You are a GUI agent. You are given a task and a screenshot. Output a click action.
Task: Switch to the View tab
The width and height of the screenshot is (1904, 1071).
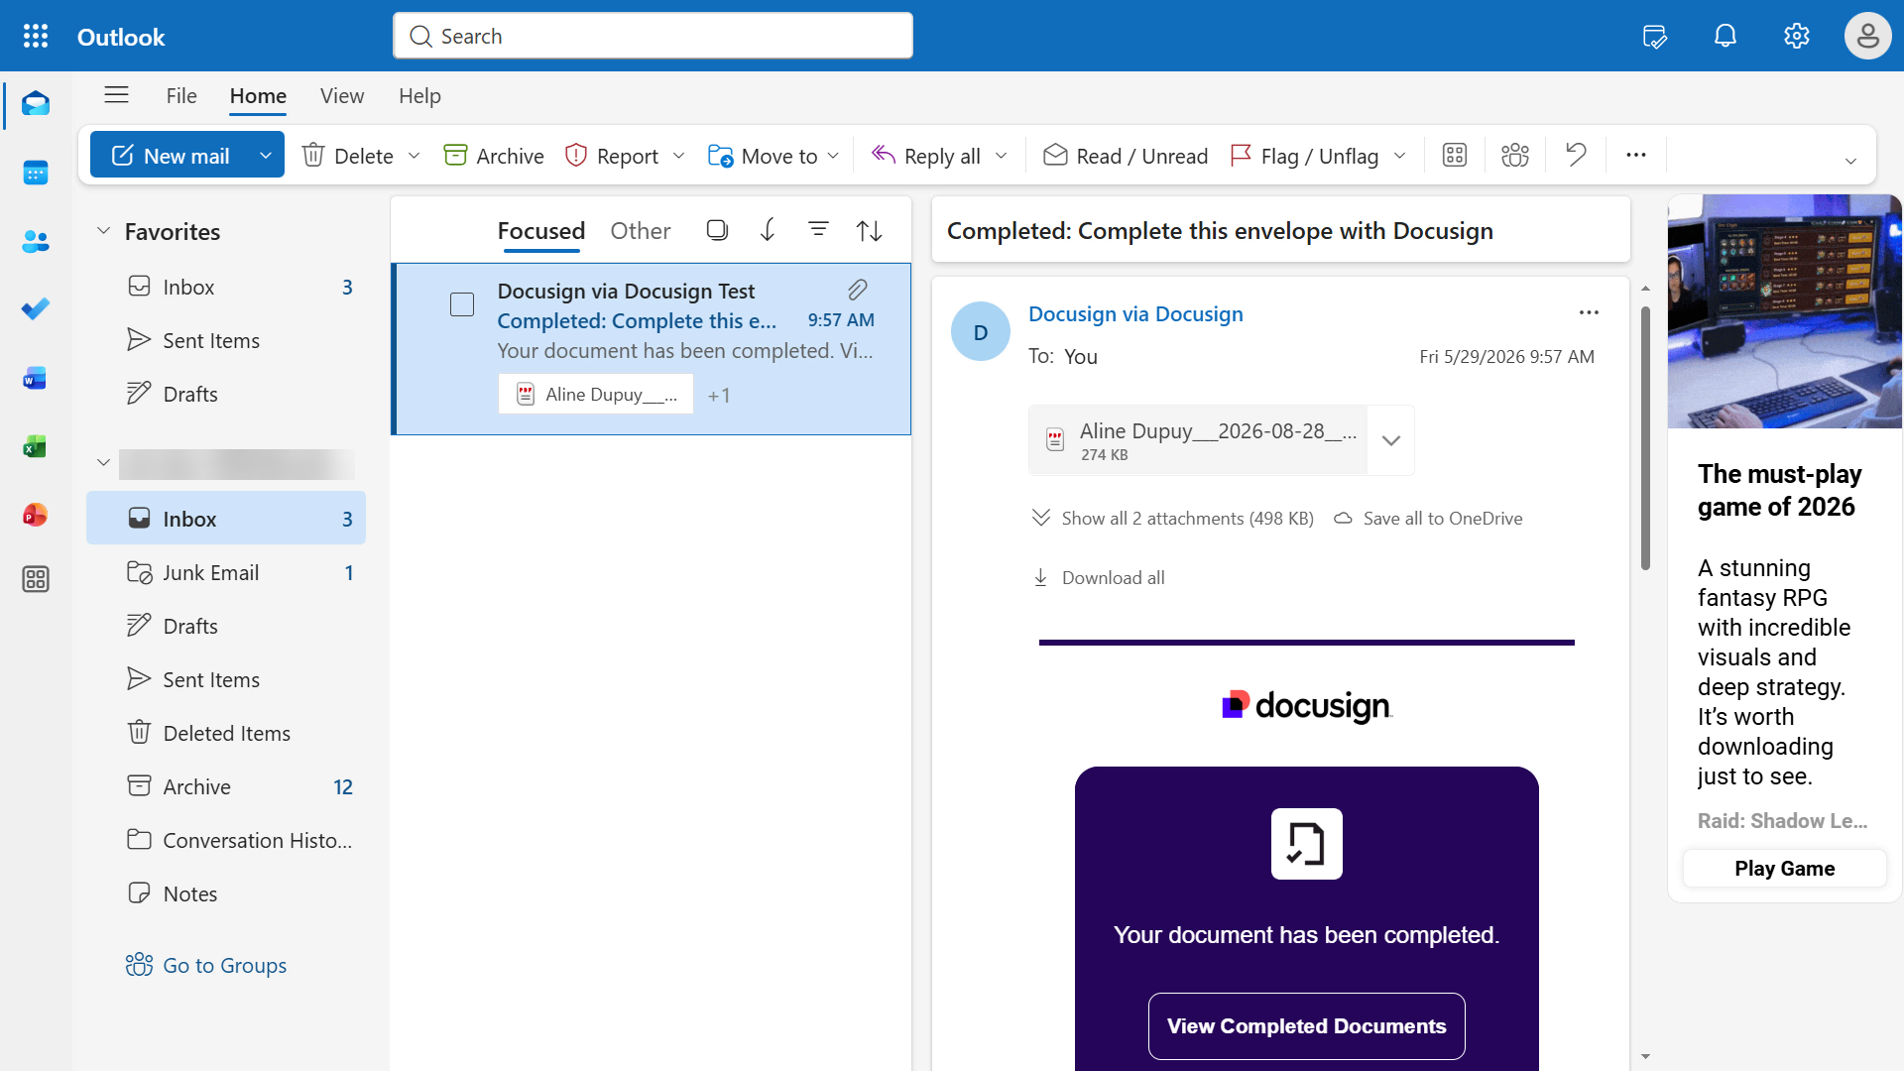342,96
